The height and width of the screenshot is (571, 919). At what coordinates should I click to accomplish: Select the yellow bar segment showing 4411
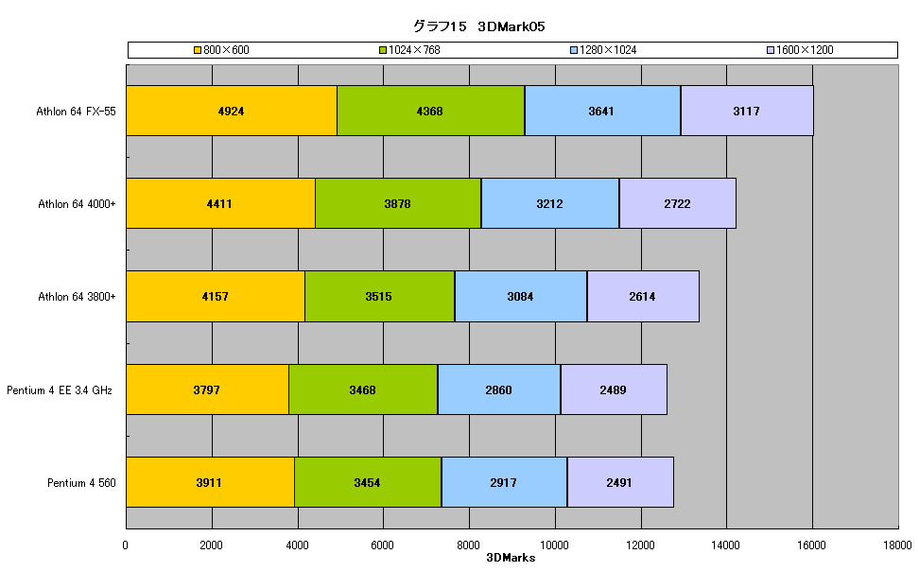point(221,203)
